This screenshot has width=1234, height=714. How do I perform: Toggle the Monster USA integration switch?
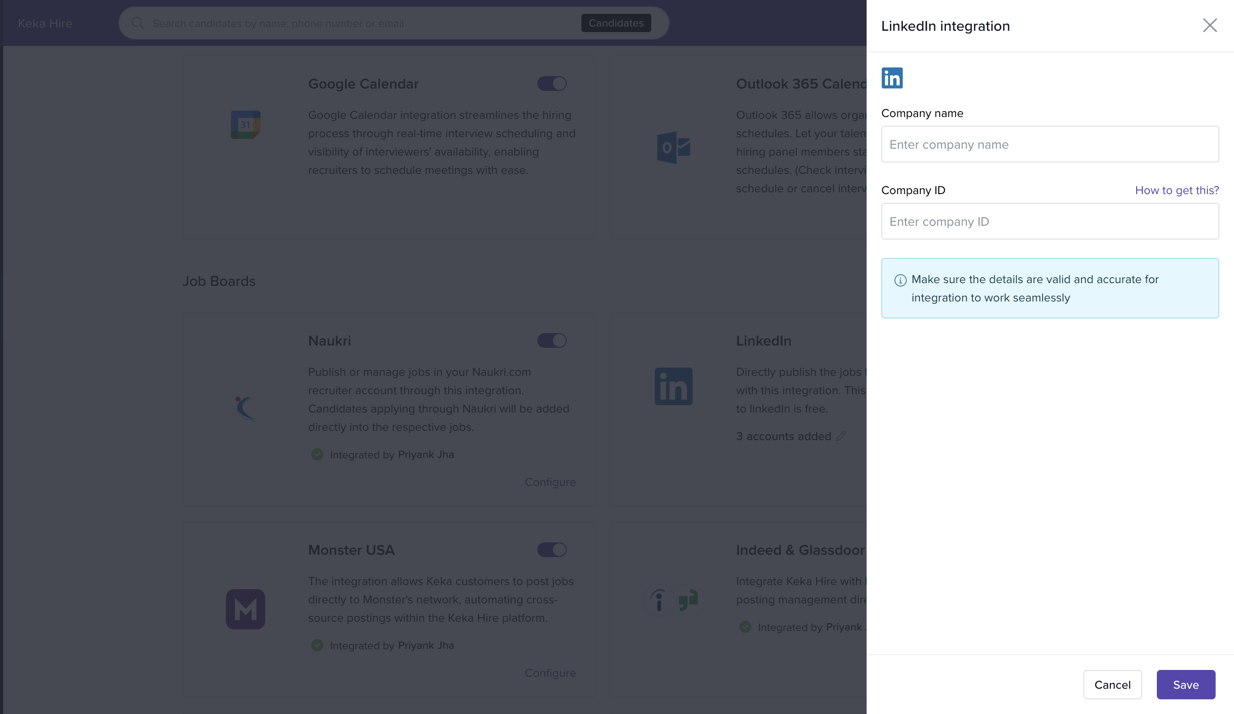[552, 550]
